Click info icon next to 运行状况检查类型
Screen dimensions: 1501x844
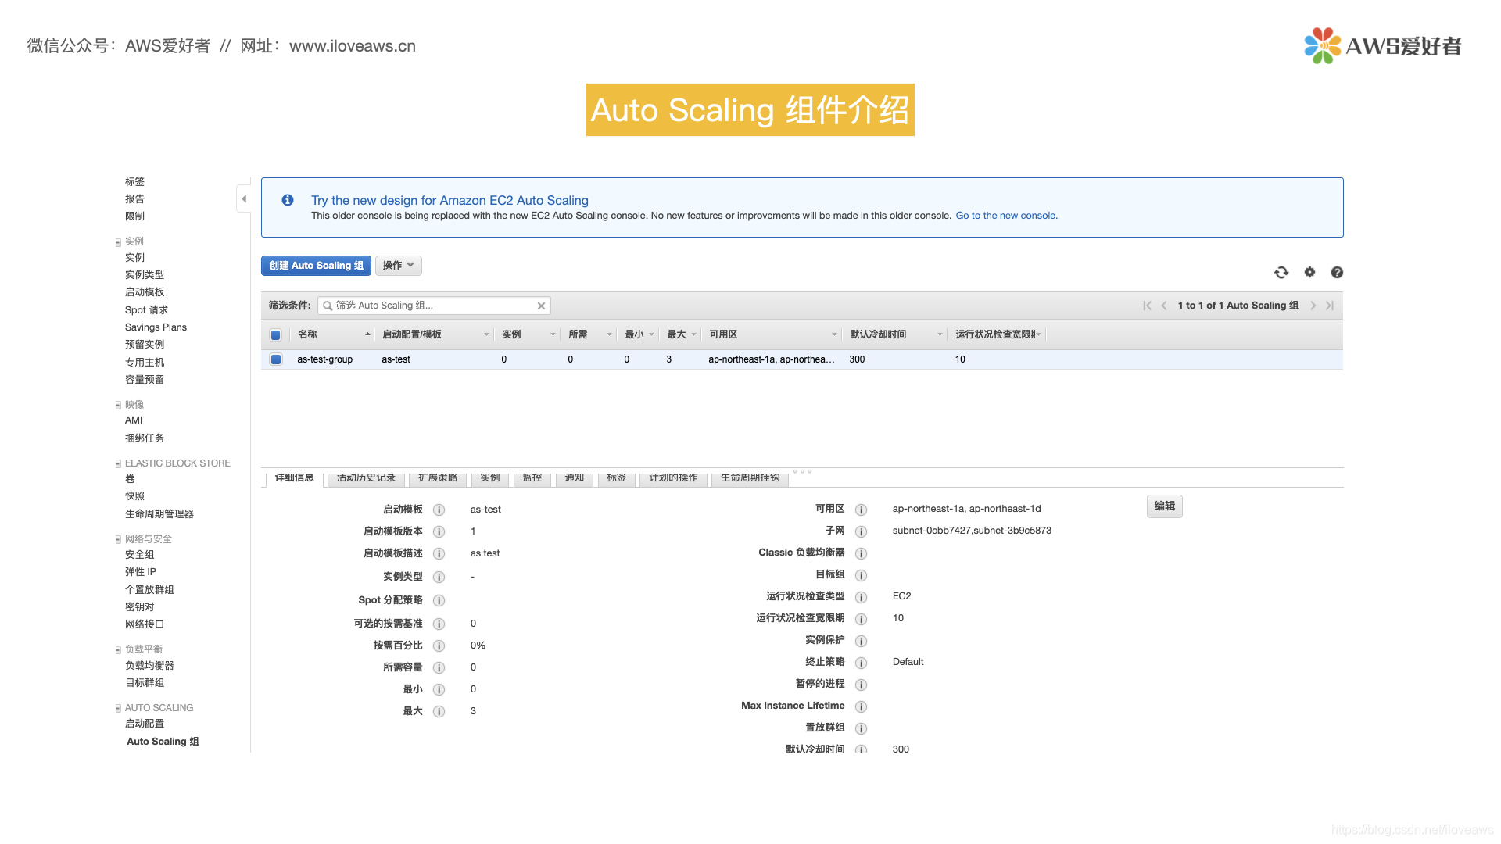point(862,598)
